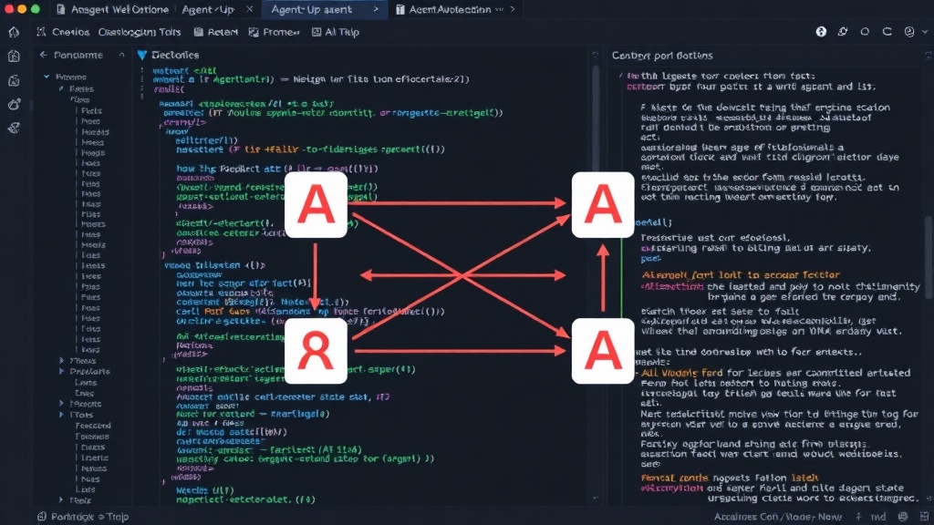The image size is (934, 525).
Task: Click the rightmost status bar icon
Action: (x=924, y=517)
